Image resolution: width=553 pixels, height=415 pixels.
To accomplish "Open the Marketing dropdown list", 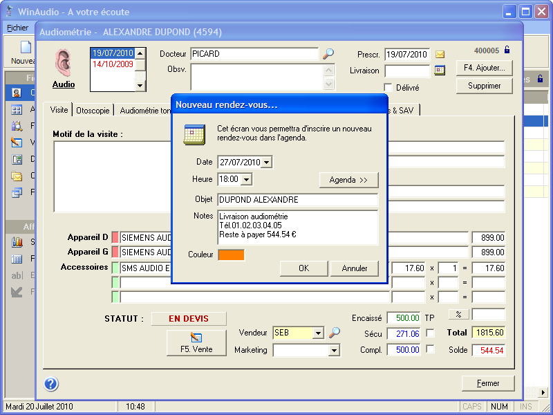I will (334, 351).
